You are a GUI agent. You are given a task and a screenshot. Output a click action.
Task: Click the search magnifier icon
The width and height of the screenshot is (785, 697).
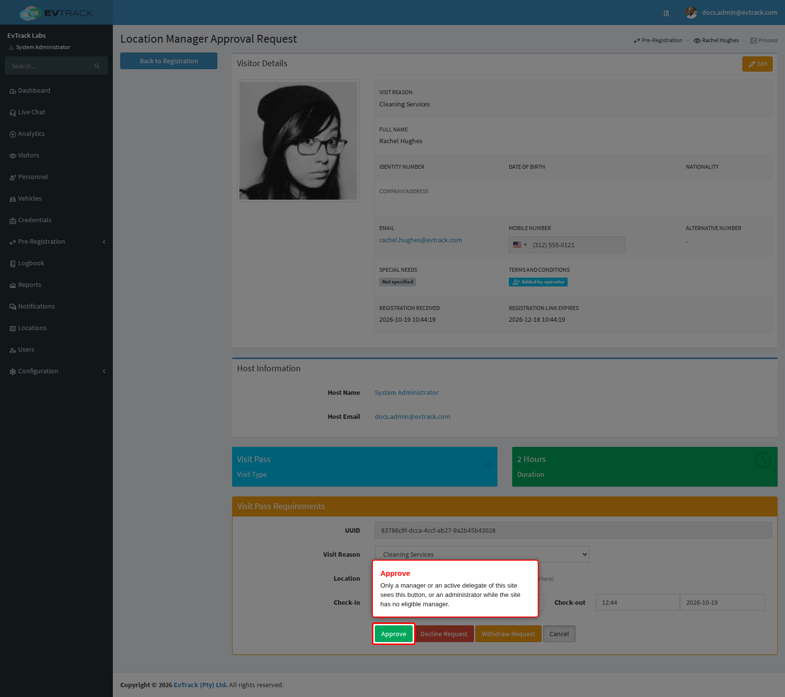point(97,66)
